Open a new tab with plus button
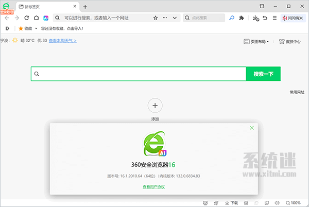This screenshot has width=309, height=207. pyautogui.click(x=85, y=7)
